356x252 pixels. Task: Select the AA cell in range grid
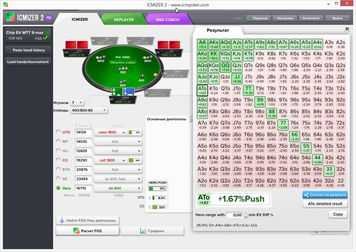202,44
